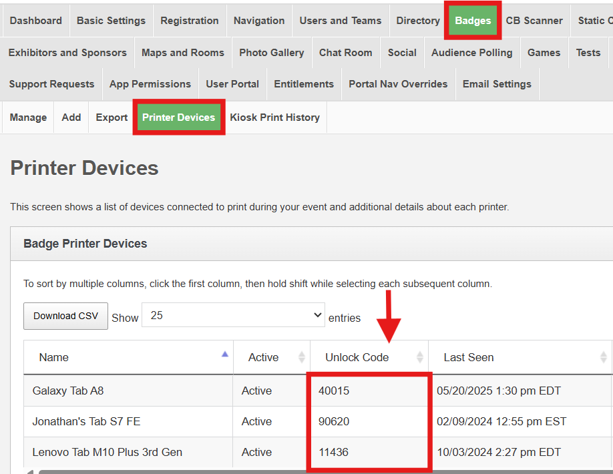The height and width of the screenshot is (474, 613).
Task: Open the Manage sub-tab
Action: [x=28, y=117]
